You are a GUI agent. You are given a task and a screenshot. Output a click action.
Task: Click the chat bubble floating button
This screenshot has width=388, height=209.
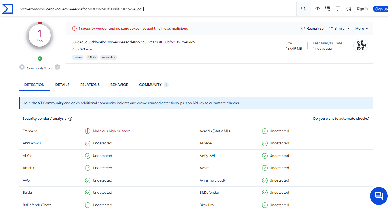point(379,196)
